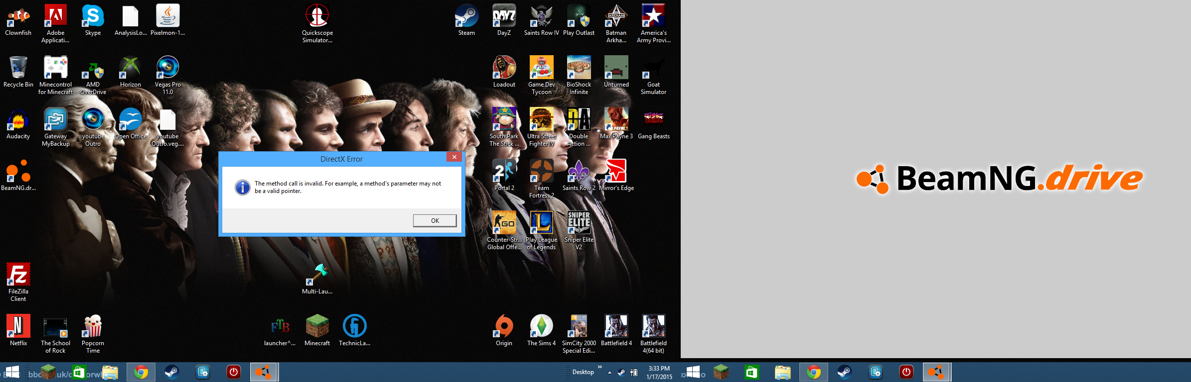Viewport: 1191px width, 382px height.
Task: Select the Double Action desktop icon
Action: (579, 127)
